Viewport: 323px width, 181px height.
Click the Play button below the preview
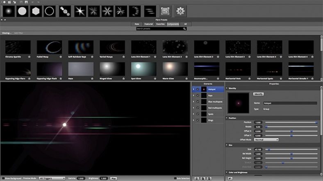pyautogui.click(x=114, y=179)
